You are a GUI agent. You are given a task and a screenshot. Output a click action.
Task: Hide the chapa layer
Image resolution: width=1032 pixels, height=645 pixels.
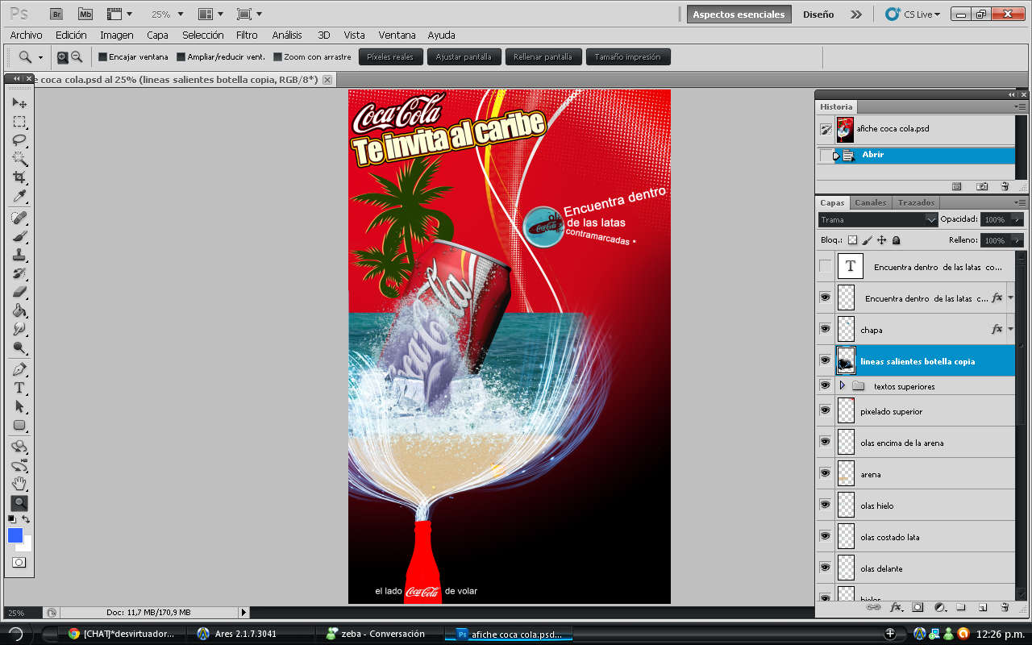825,329
